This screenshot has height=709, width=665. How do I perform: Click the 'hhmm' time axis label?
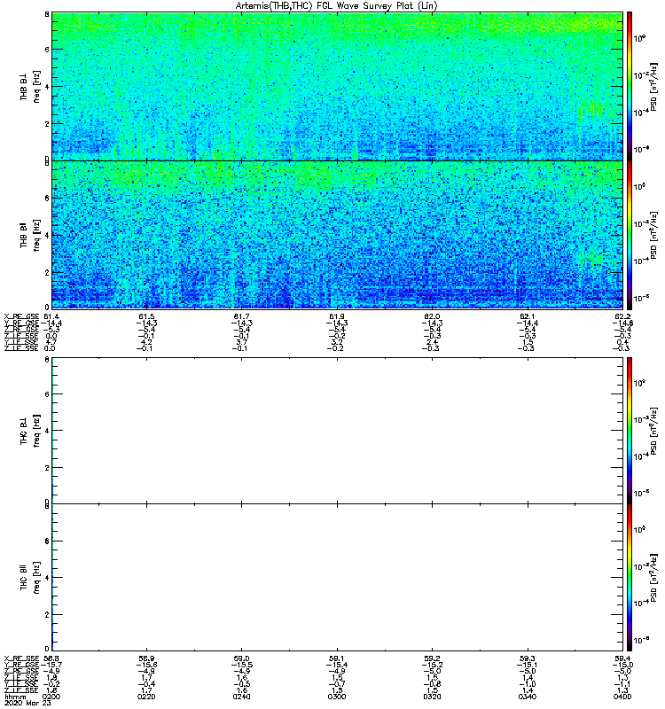(15, 697)
